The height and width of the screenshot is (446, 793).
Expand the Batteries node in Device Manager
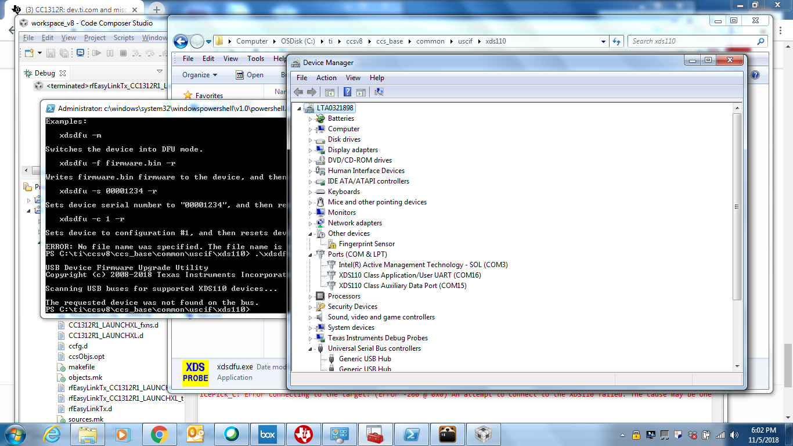click(x=310, y=119)
